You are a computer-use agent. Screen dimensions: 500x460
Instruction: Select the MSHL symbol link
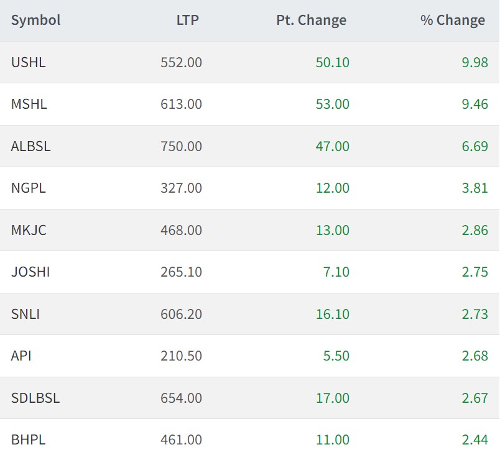pos(29,104)
